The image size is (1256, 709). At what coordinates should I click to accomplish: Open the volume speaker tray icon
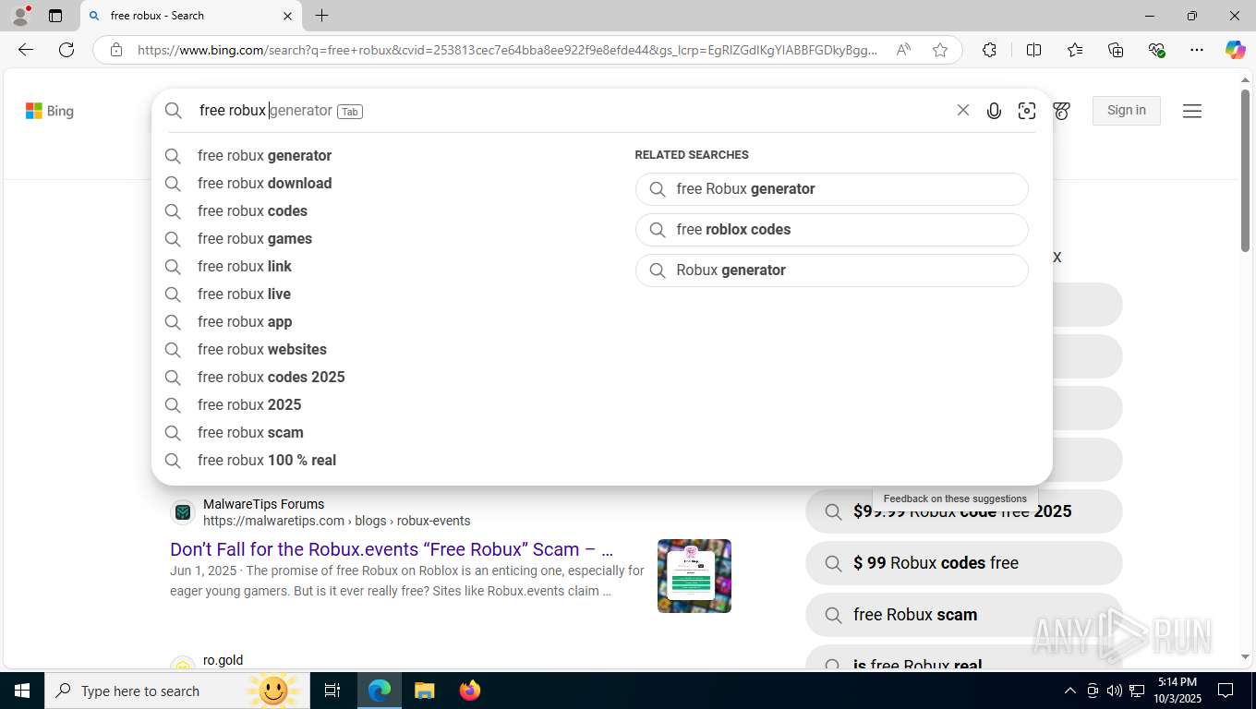pyautogui.click(x=1114, y=691)
